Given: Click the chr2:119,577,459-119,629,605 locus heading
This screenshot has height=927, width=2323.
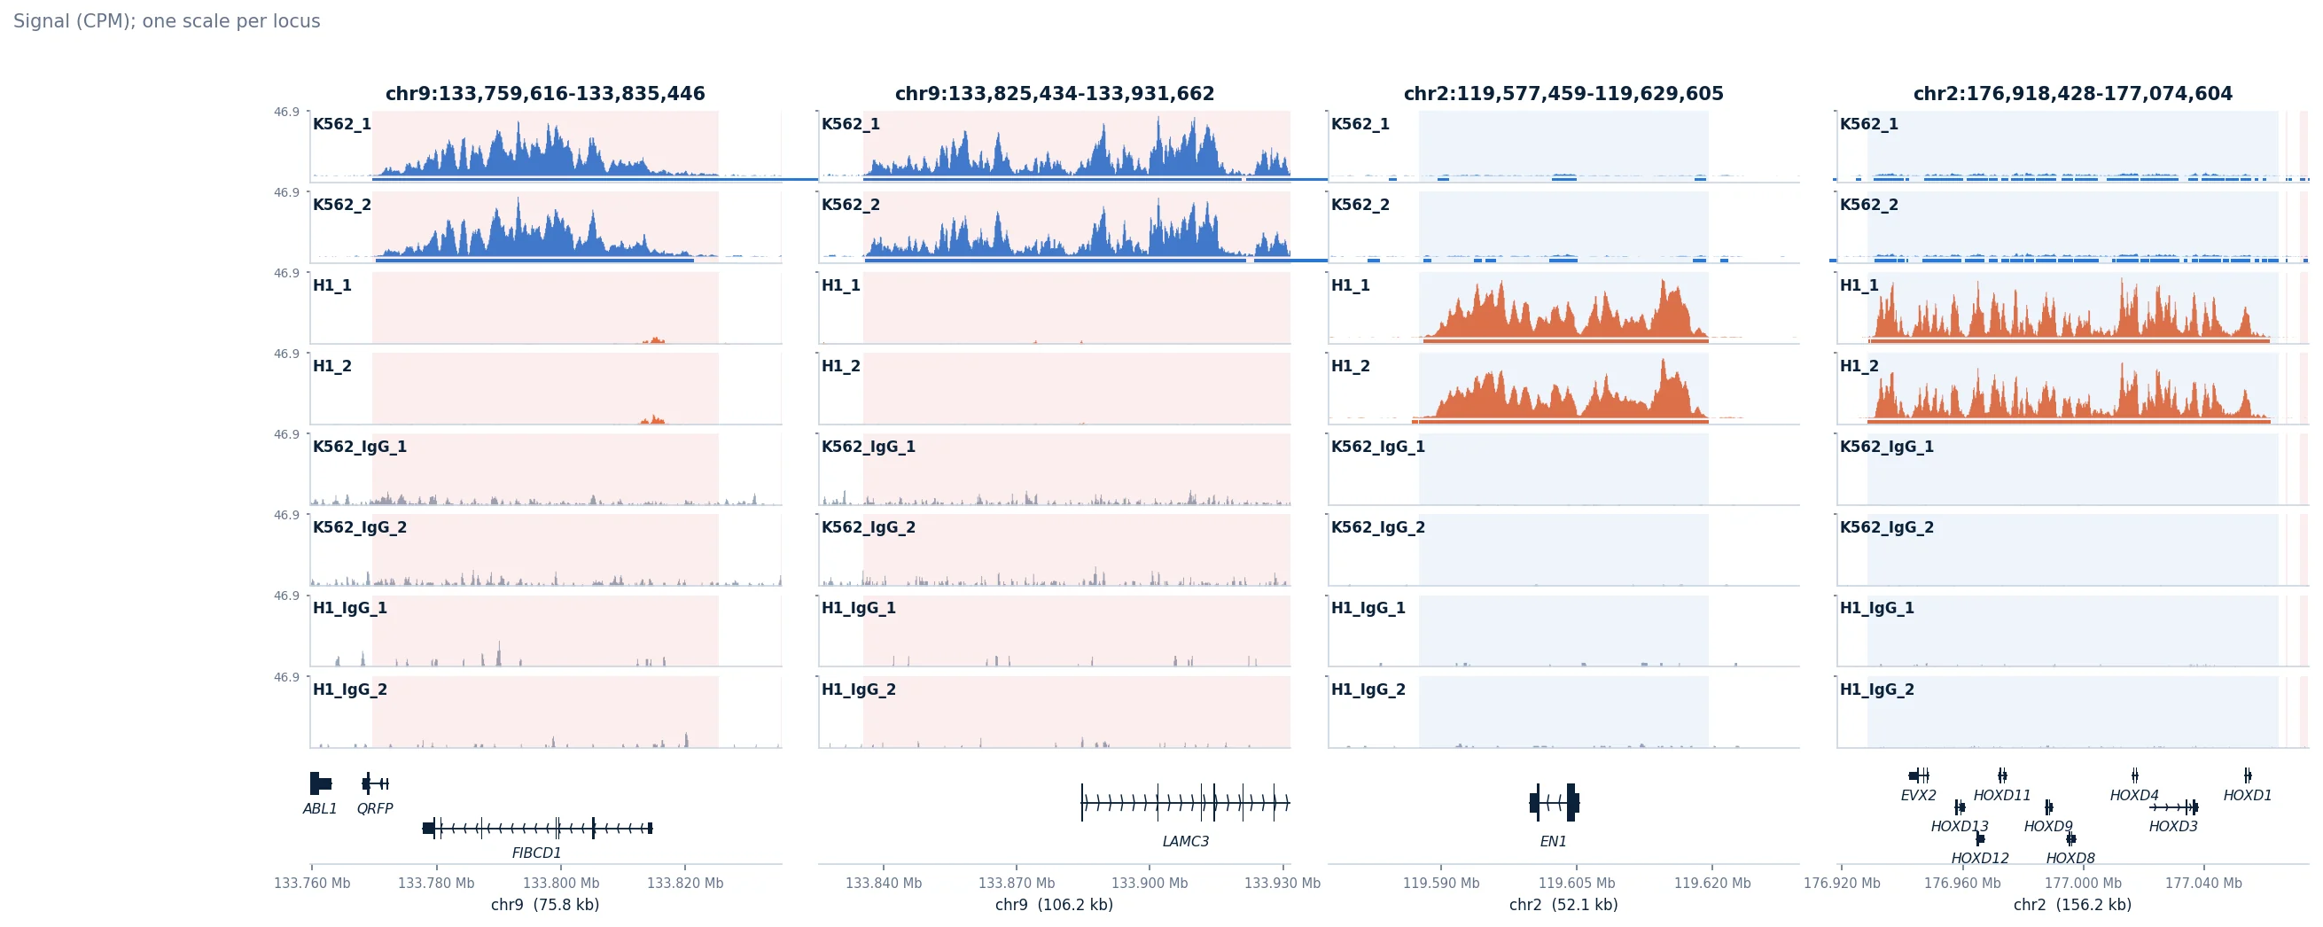Looking at the screenshot, I should coord(1563,94).
